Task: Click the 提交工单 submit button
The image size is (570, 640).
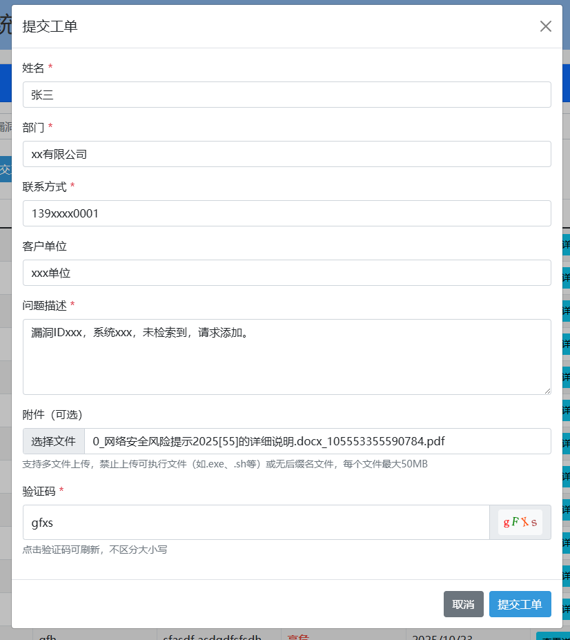Action: 520,603
